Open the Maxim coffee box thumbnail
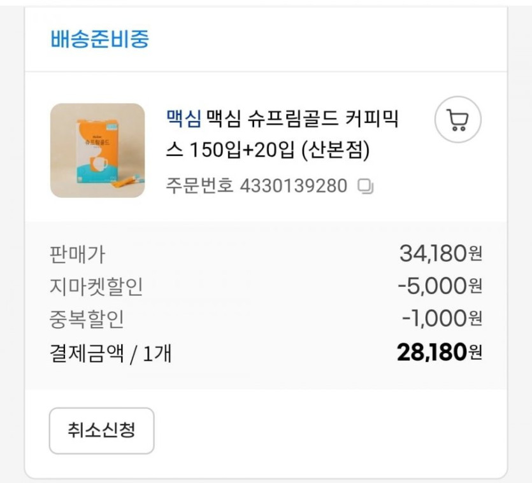This screenshot has width=532, height=483. point(97,150)
